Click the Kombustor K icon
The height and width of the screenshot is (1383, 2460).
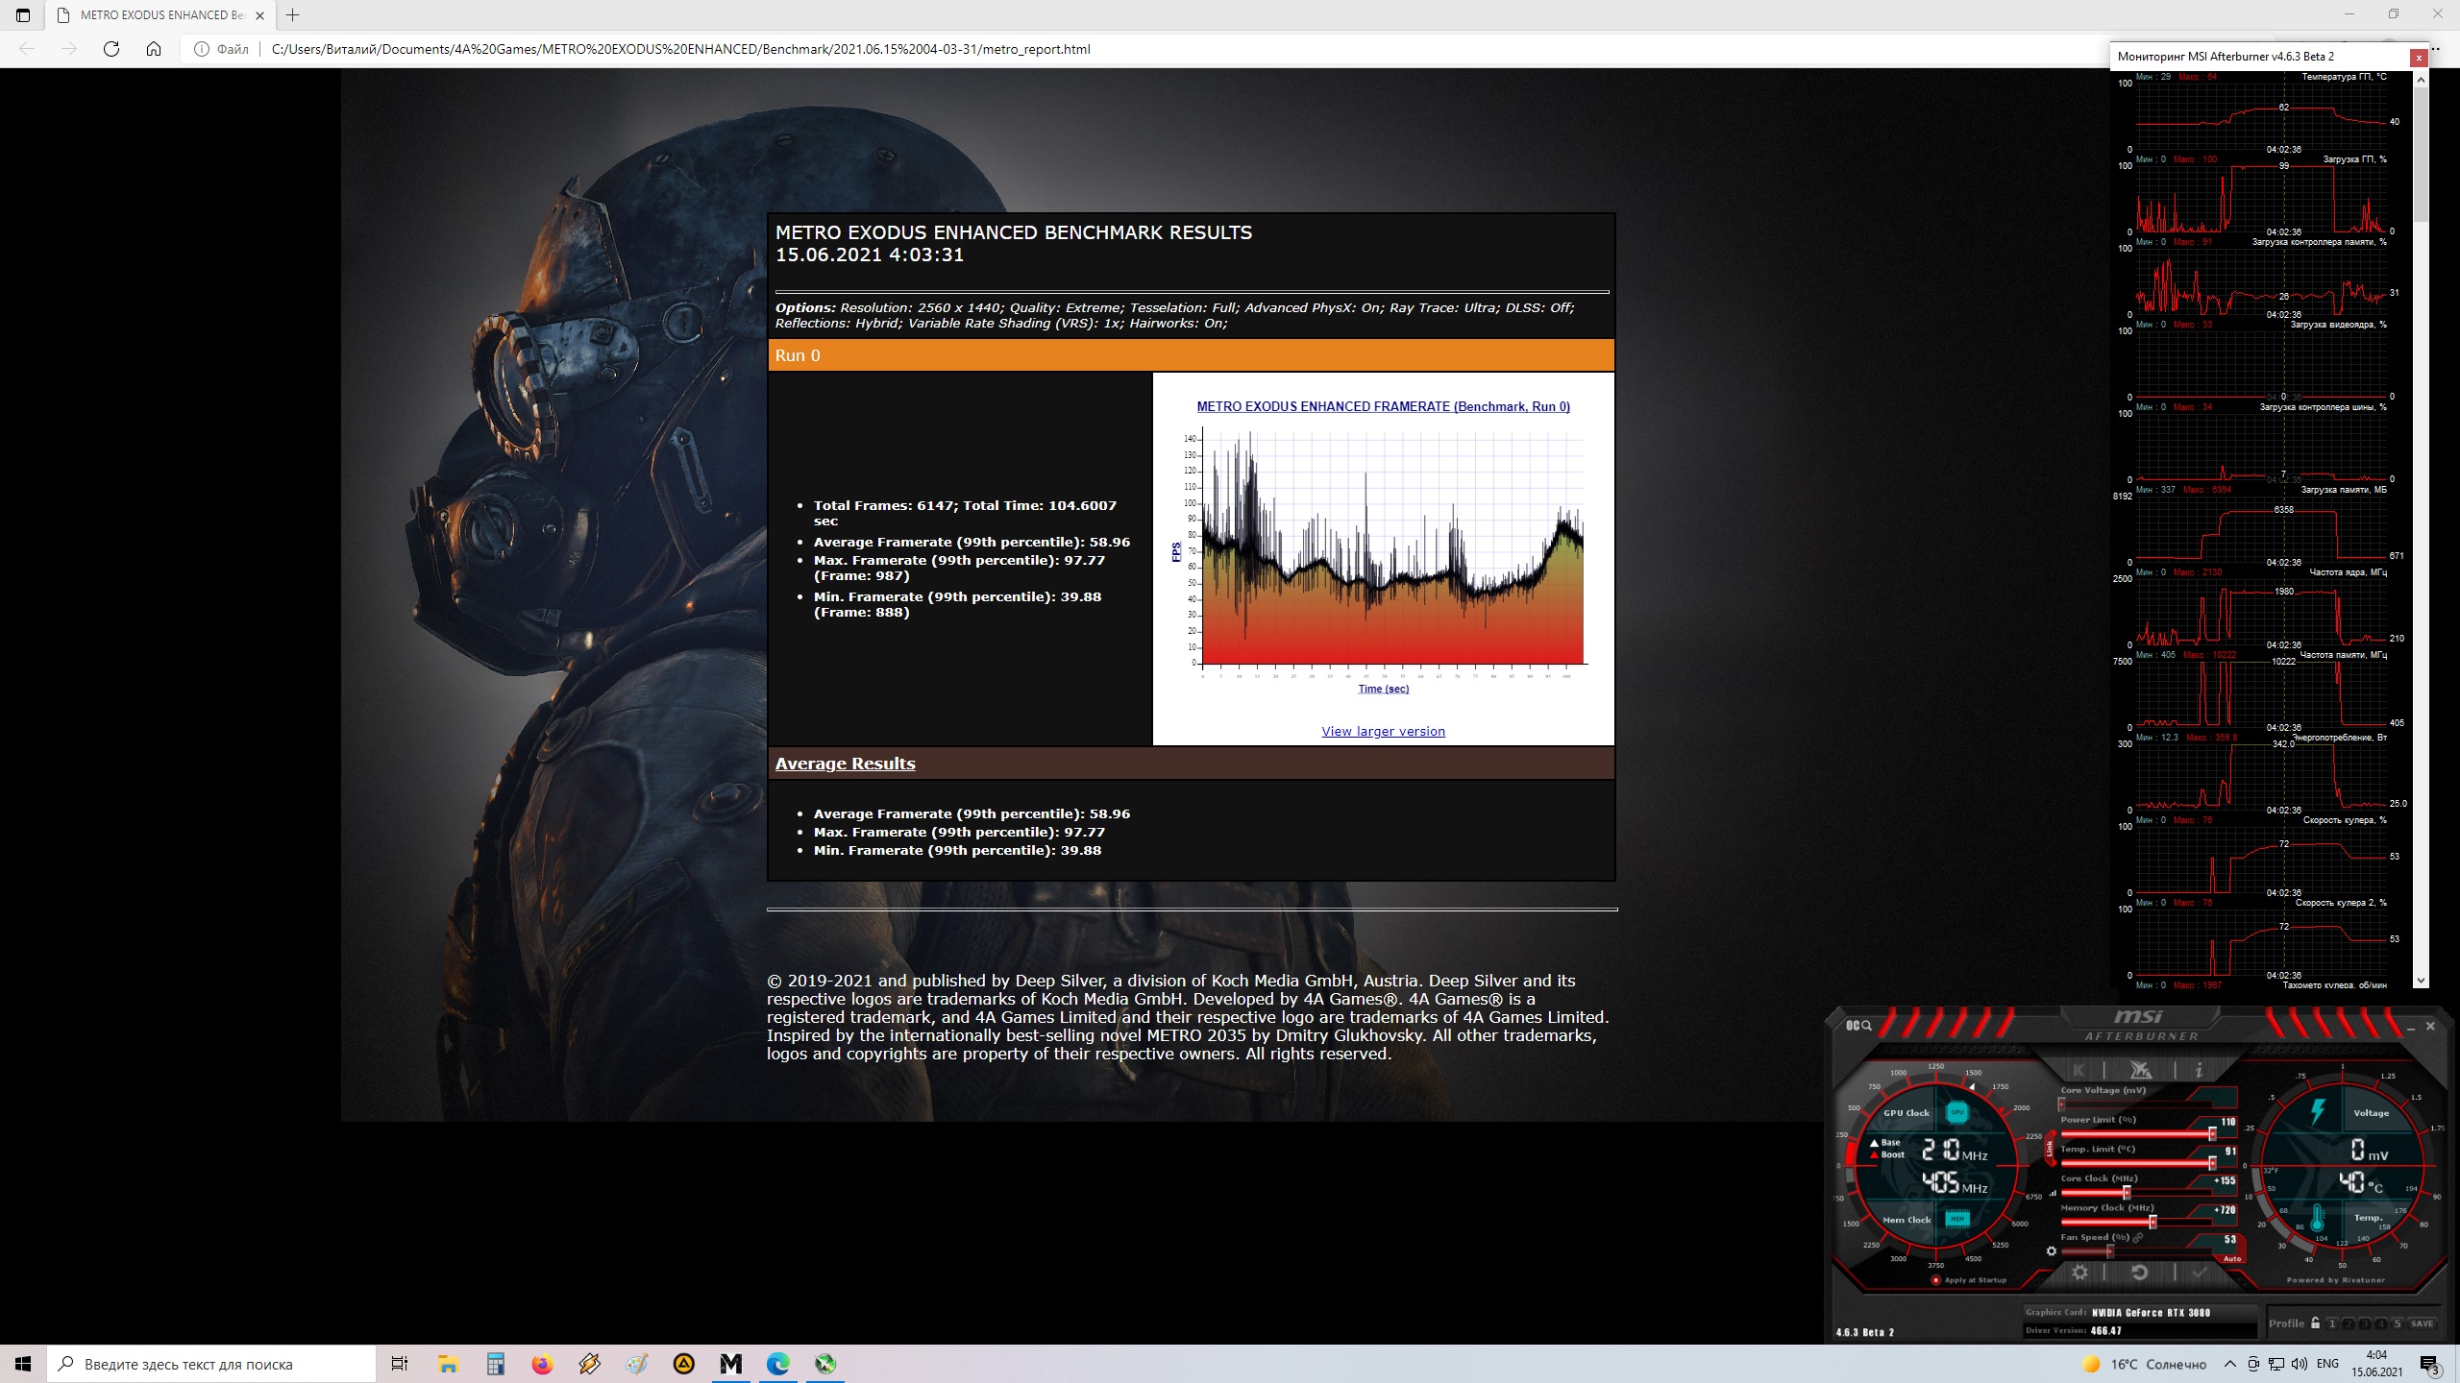click(x=2079, y=1070)
